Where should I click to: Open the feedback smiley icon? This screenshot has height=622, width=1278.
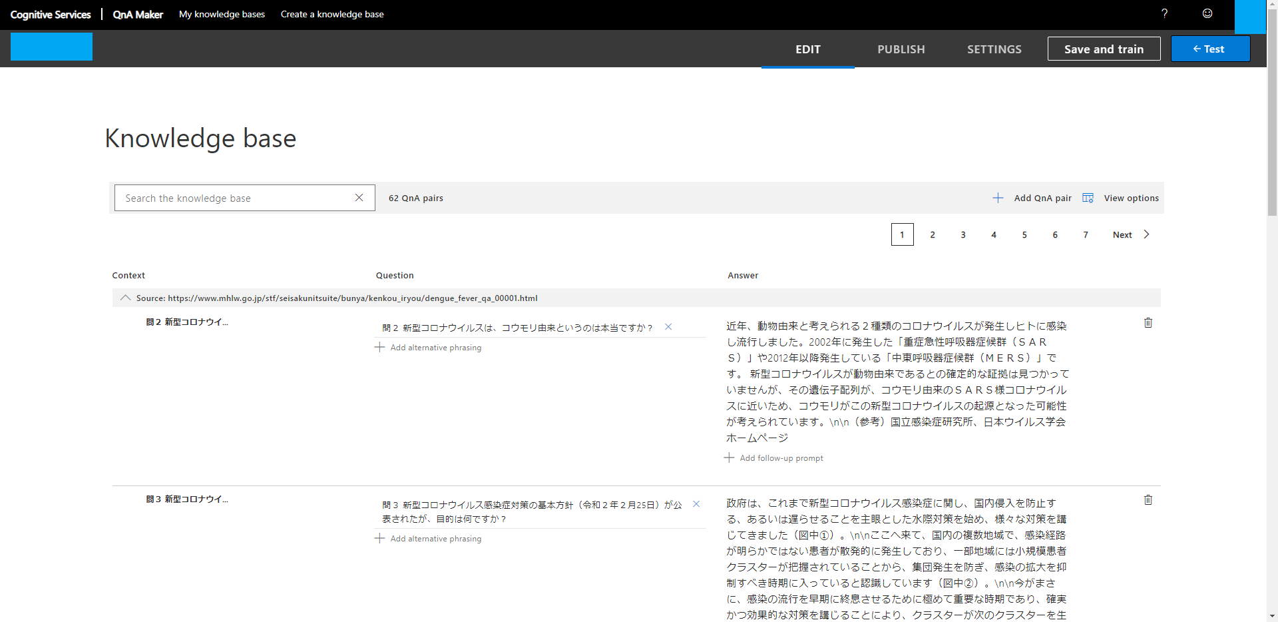coord(1207,13)
